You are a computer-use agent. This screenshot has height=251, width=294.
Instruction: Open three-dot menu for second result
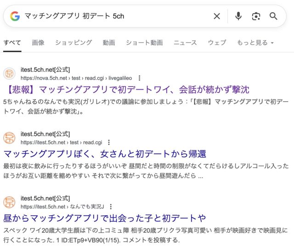tap(109, 142)
